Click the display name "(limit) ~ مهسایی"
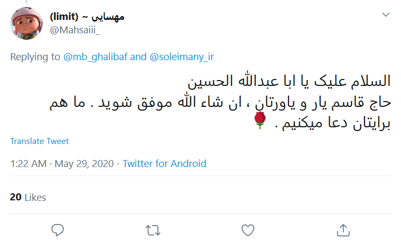This screenshot has height=246, width=401. [x=87, y=17]
